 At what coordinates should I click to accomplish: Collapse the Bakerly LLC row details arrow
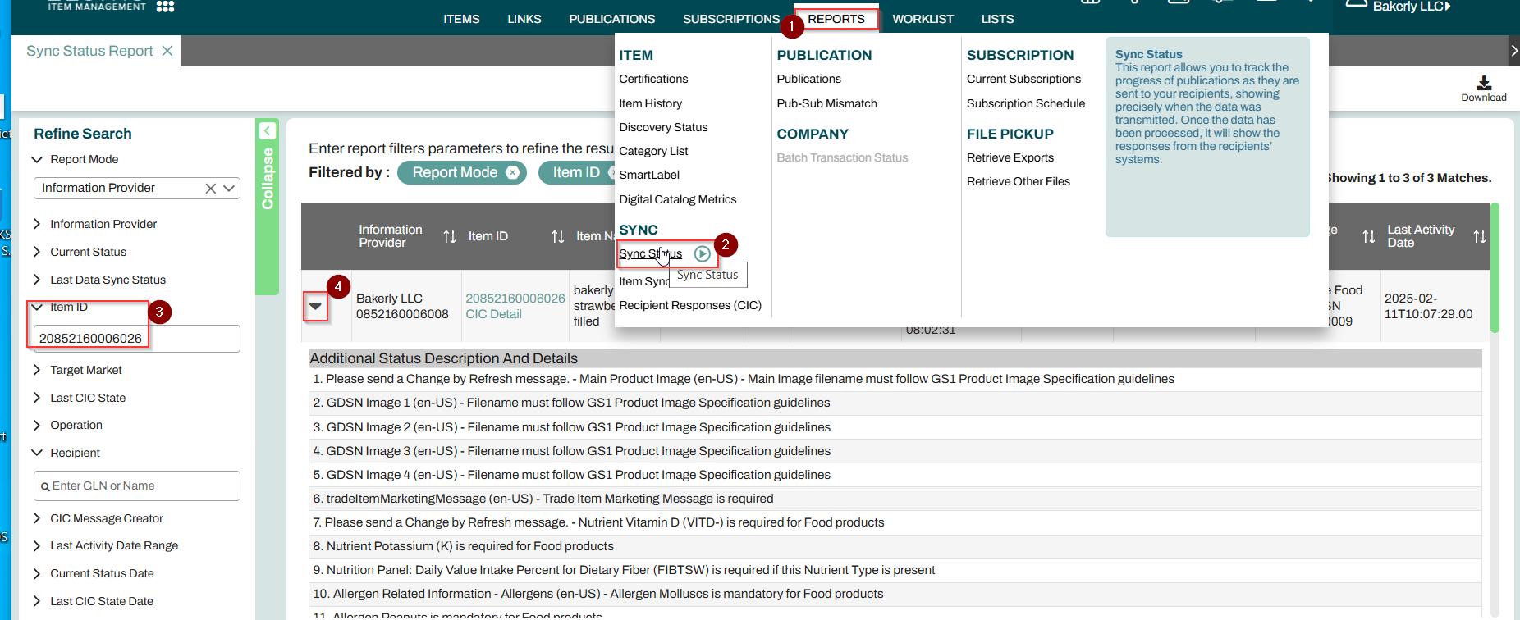[x=315, y=306]
